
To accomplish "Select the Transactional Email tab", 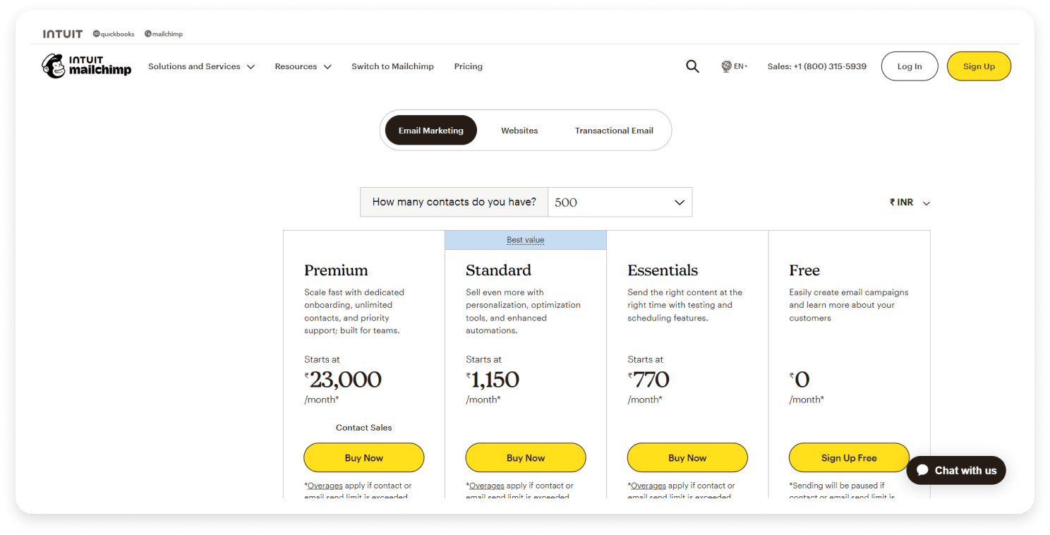I will point(613,130).
